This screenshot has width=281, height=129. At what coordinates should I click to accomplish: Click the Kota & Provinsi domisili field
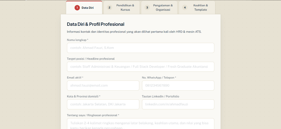(103, 104)
